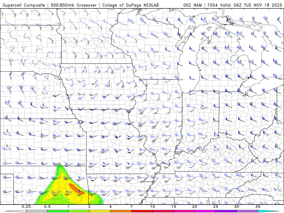Click the '06Z TUE NOV 18 2025' valid time
284x213 pixels.
(258, 5)
